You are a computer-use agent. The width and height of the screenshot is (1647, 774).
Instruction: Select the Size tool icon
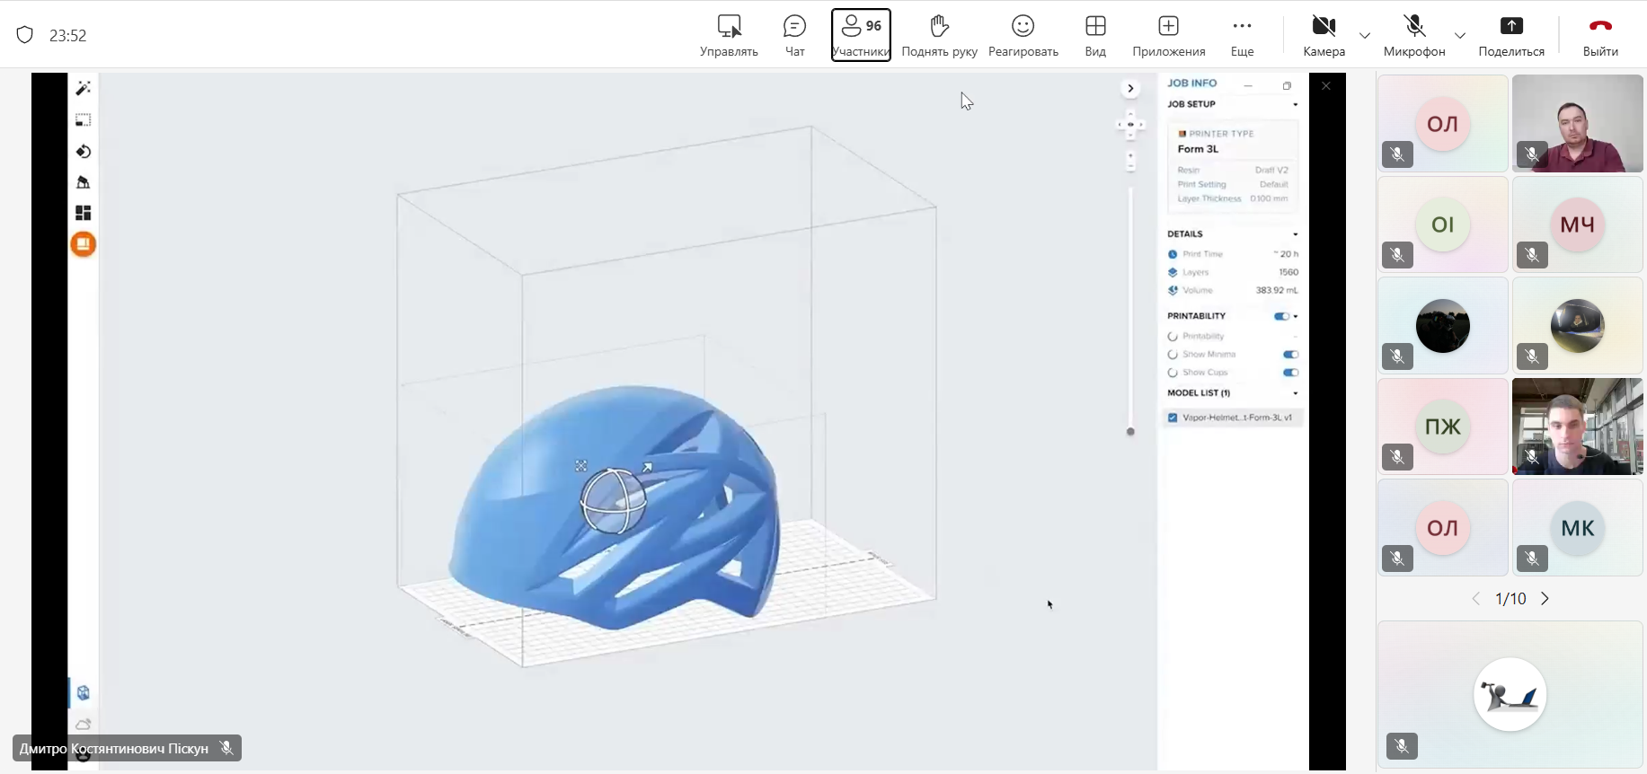84,120
